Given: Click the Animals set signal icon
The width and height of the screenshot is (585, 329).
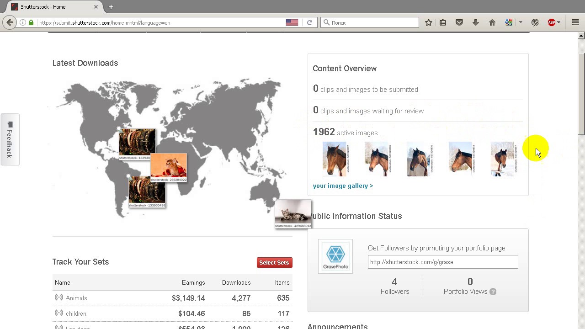Looking at the screenshot, I should pos(59,297).
